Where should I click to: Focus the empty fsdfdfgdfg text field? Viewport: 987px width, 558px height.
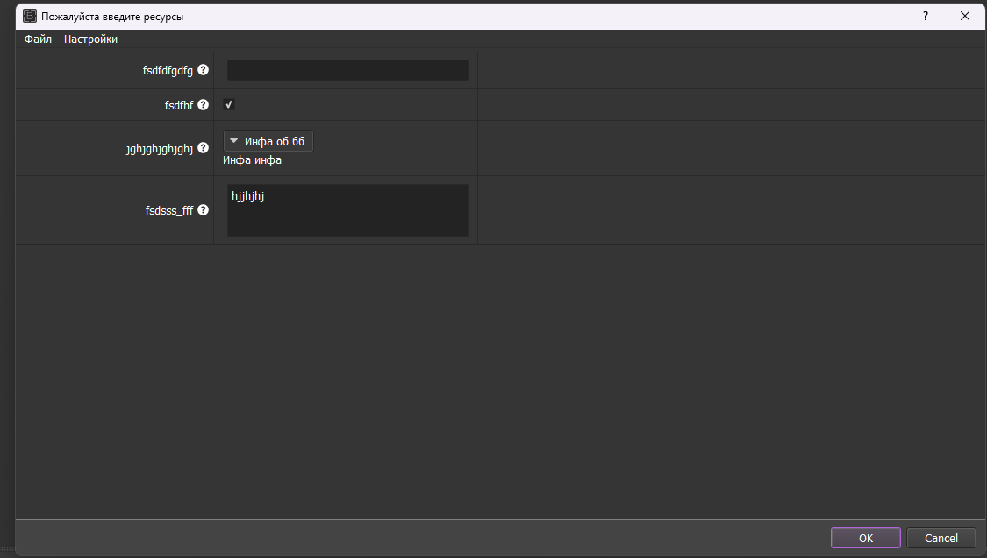click(347, 70)
